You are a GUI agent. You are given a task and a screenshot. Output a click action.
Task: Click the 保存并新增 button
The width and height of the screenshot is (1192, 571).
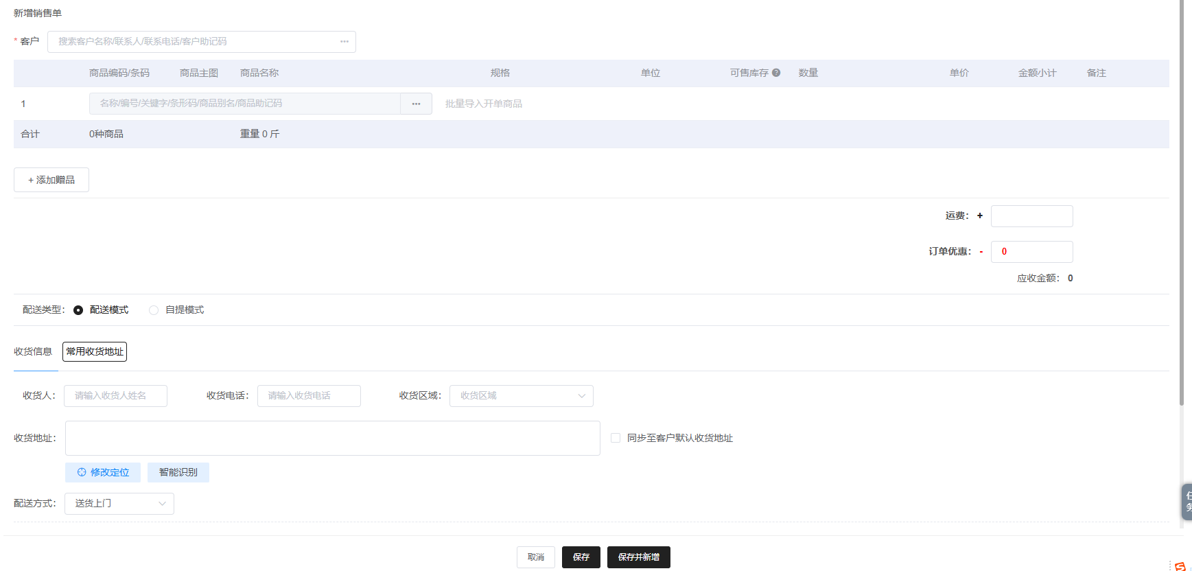point(638,557)
